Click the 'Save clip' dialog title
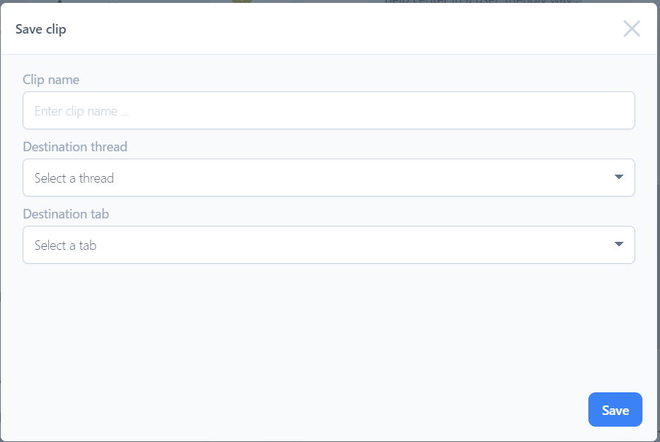The height and width of the screenshot is (442, 660). (x=41, y=29)
